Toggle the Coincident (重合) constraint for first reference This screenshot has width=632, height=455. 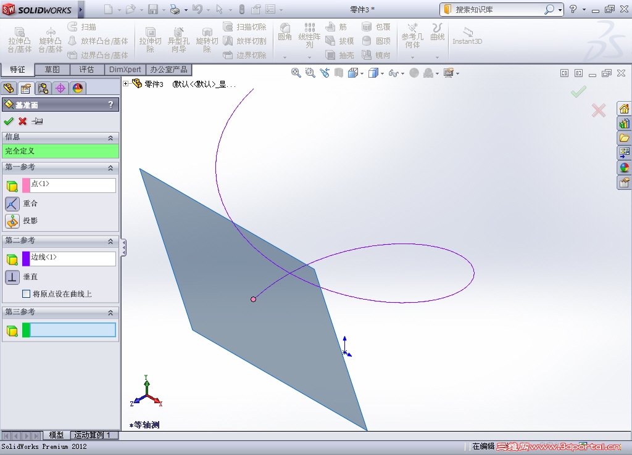point(12,203)
